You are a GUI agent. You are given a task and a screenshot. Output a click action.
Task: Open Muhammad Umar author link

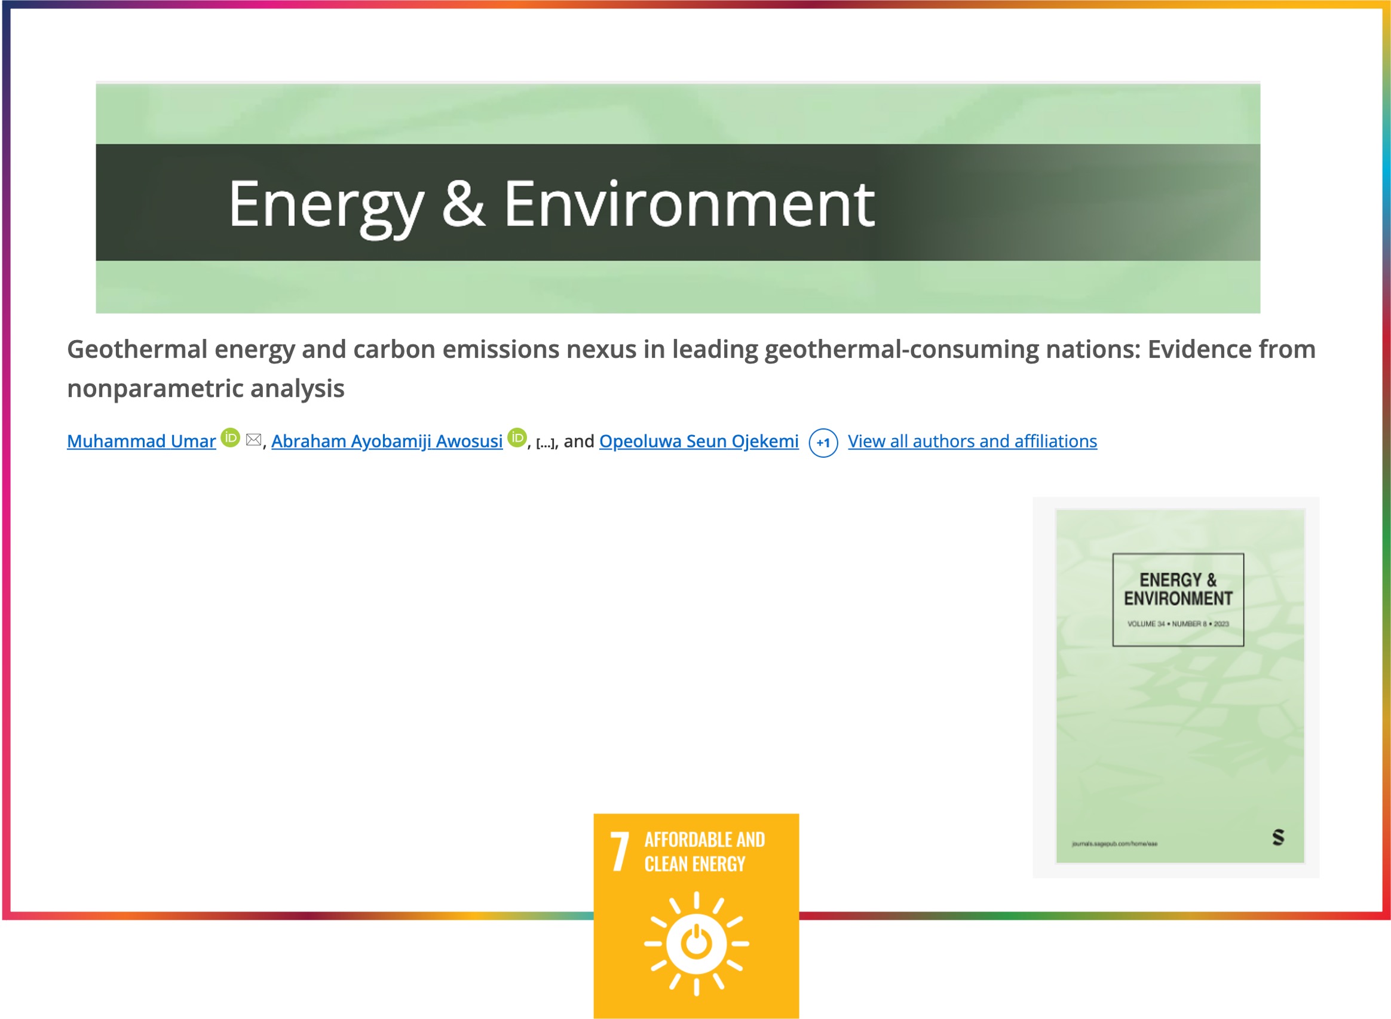point(141,441)
